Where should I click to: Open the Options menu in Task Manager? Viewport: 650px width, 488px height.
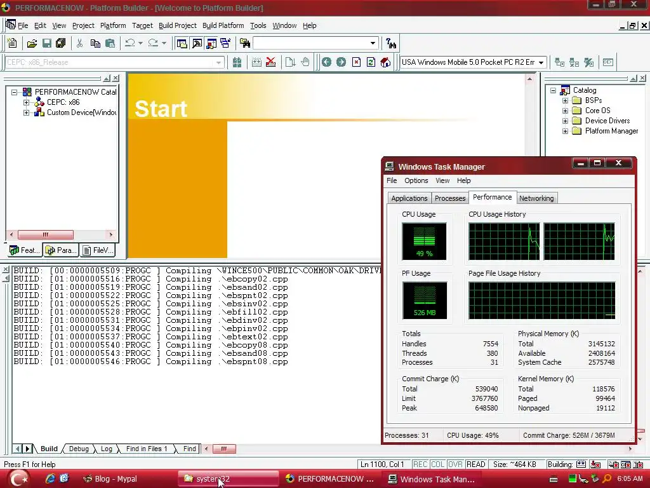tap(416, 180)
